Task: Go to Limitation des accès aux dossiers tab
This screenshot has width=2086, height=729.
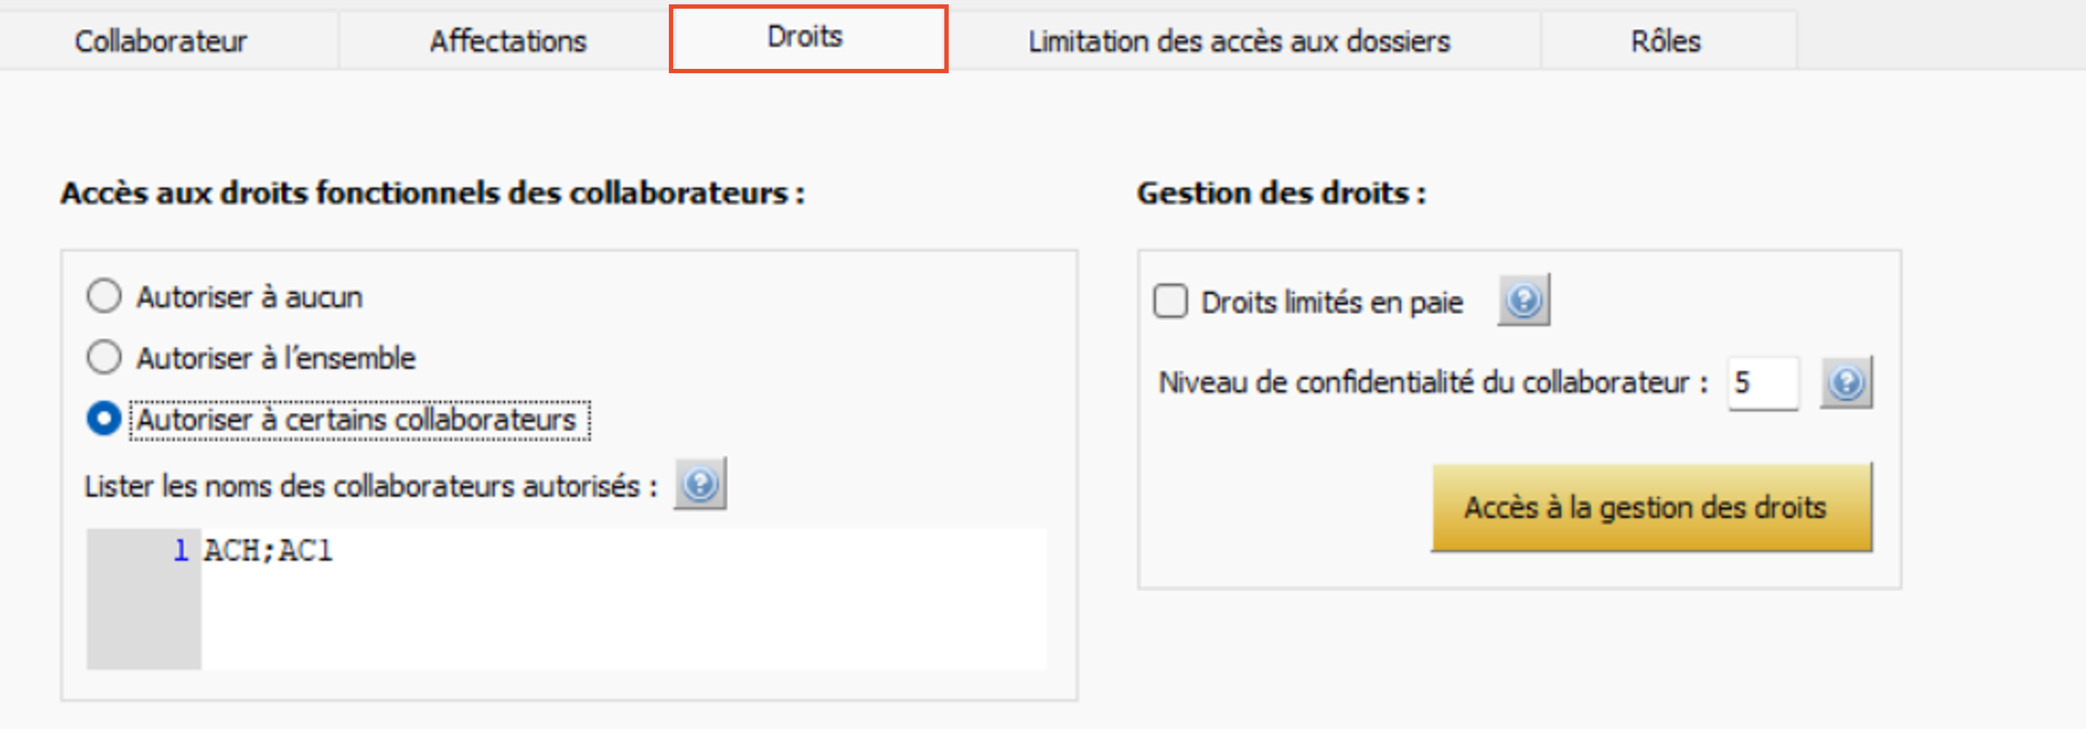Action: point(1239,40)
